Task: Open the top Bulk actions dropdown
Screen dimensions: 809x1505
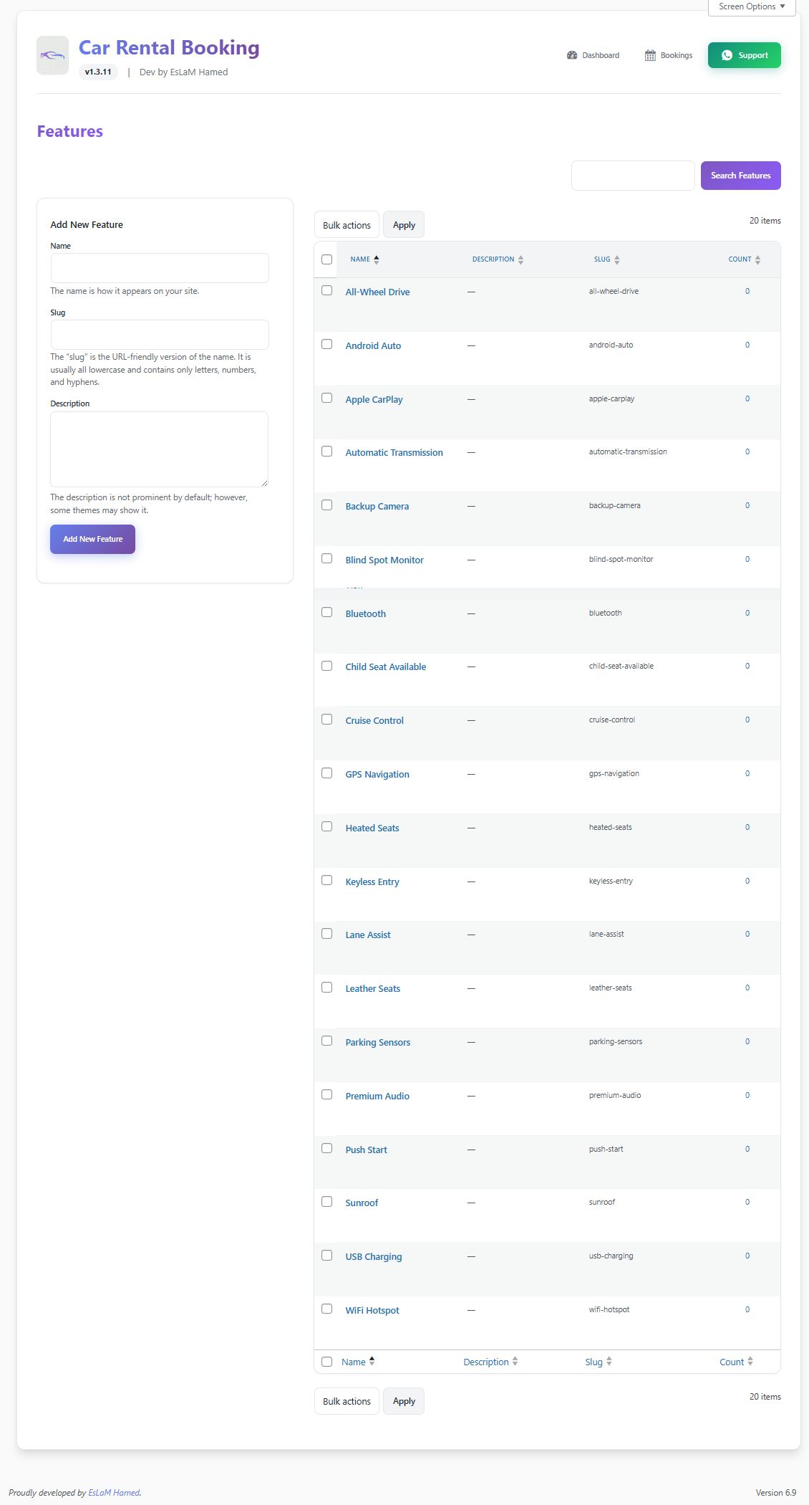Action: (347, 225)
